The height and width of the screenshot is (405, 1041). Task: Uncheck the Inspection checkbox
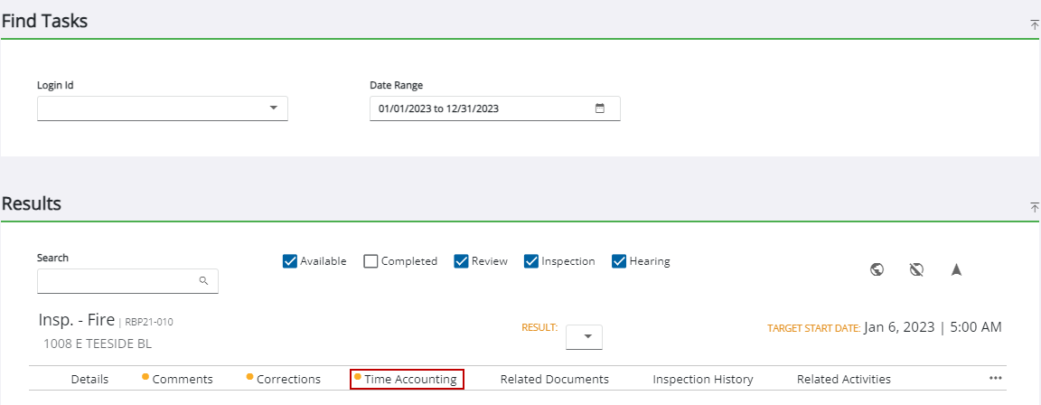tap(531, 261)
